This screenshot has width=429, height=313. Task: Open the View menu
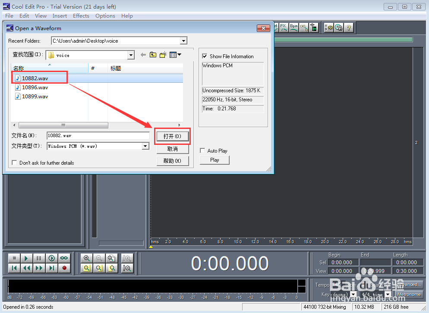tap(41, 16)
